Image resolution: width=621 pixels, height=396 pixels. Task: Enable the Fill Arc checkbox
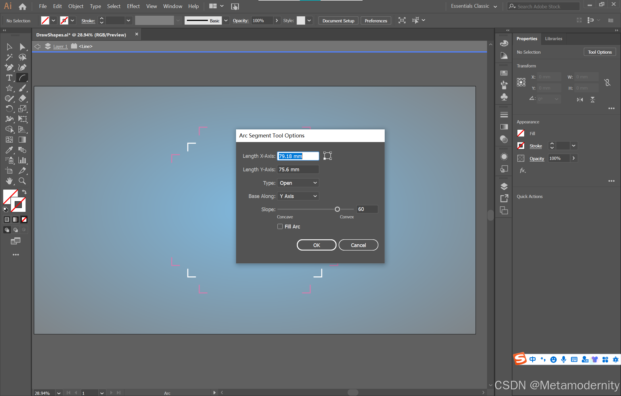pos(280,226)
